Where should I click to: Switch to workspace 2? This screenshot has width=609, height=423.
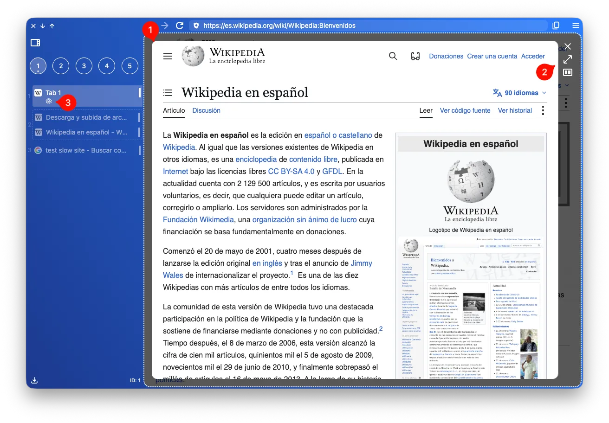click(x=61, y=66)
